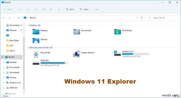
Task: Select This PC in navigation pane
Action: tap(11, 57)
